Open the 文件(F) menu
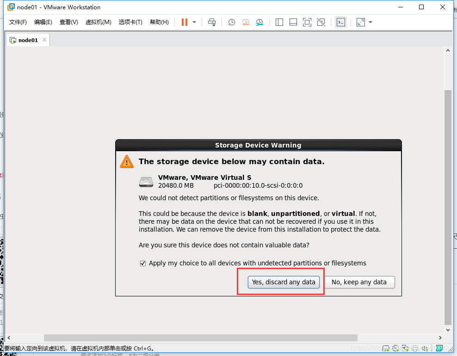 tap(18, 22)
